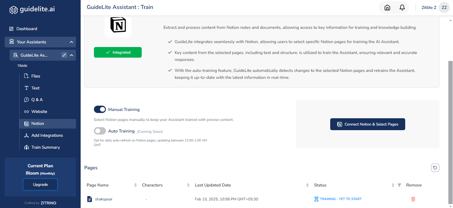Click the Your Assistants icon
453x208 pixels.
[12, 42]
